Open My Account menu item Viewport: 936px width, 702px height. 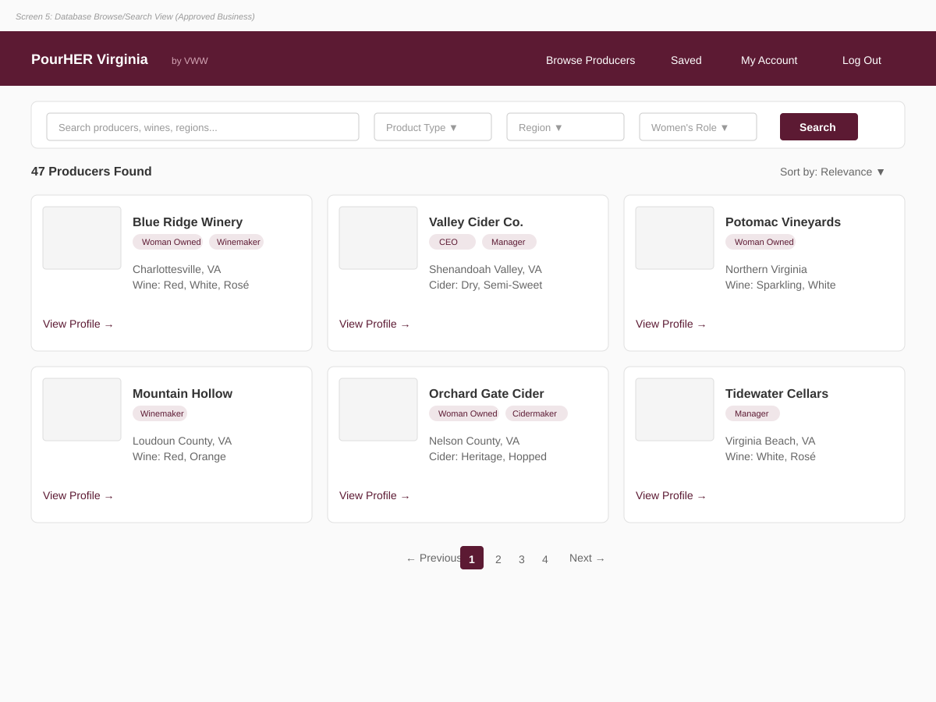(769, 60)
